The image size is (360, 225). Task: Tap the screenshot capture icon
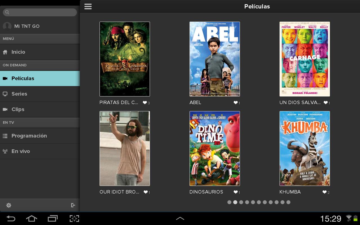(x=74, y=219)
